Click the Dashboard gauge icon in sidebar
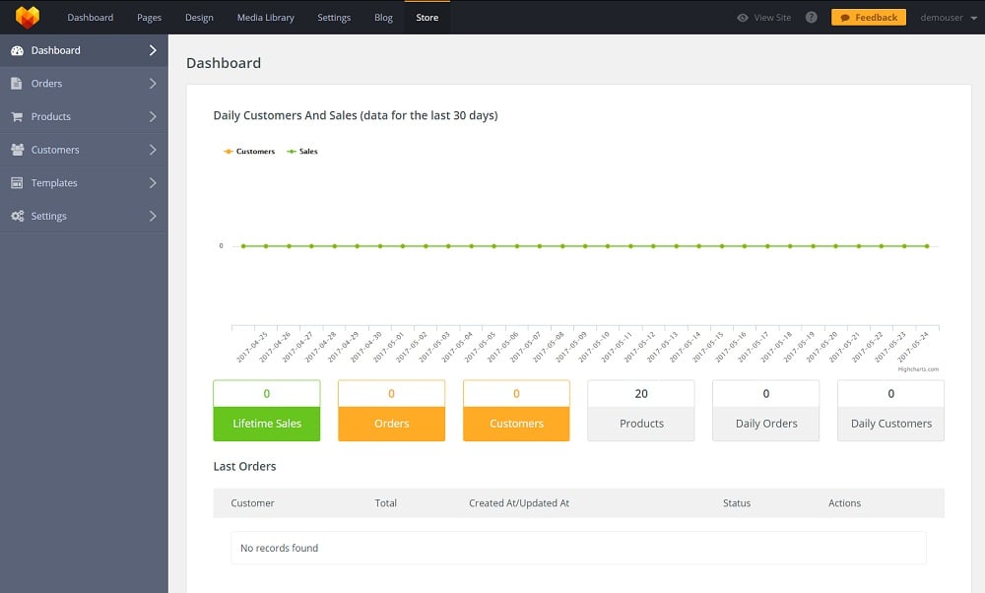Screen dimensions: 985x593 click(17, 50)
